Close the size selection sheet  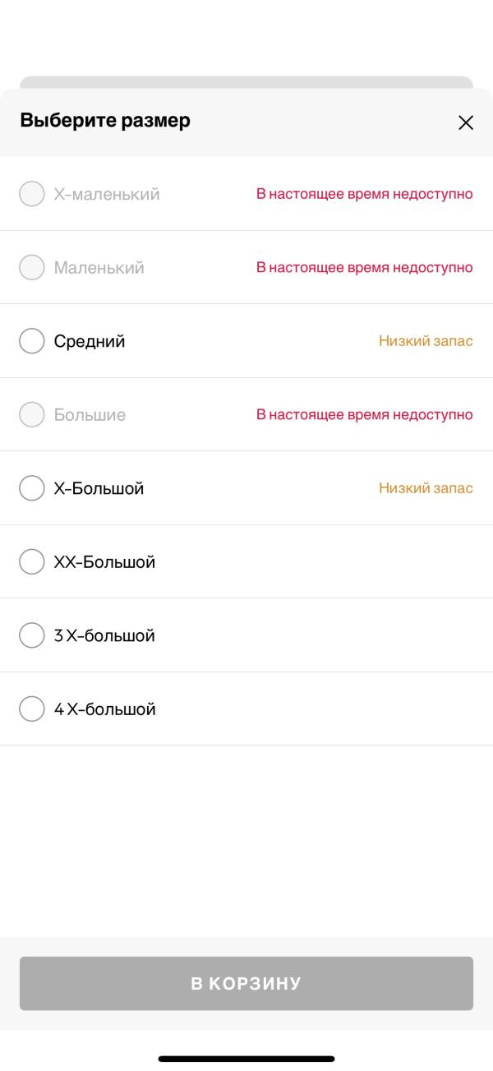coord(466,122)
